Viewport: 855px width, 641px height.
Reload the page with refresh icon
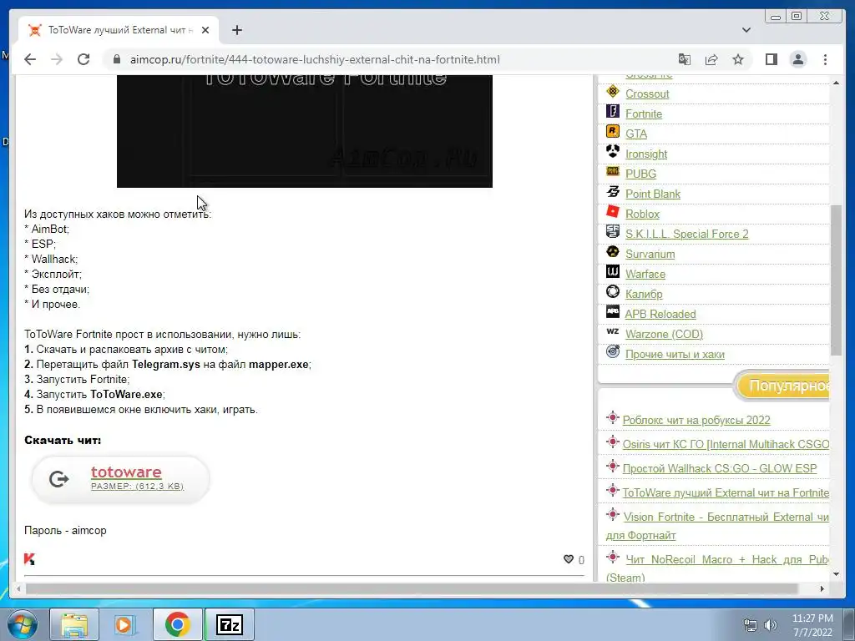click(83, 59)
